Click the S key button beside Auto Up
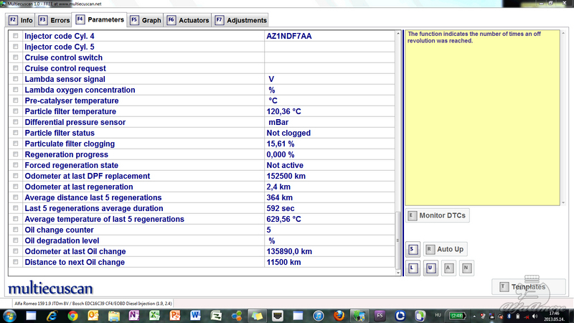Image resolution: width=574 pixels, height=323 pixels. click(413, 249)
